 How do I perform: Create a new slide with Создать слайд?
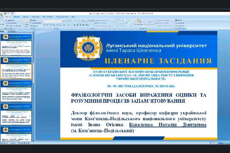[26, 23]
